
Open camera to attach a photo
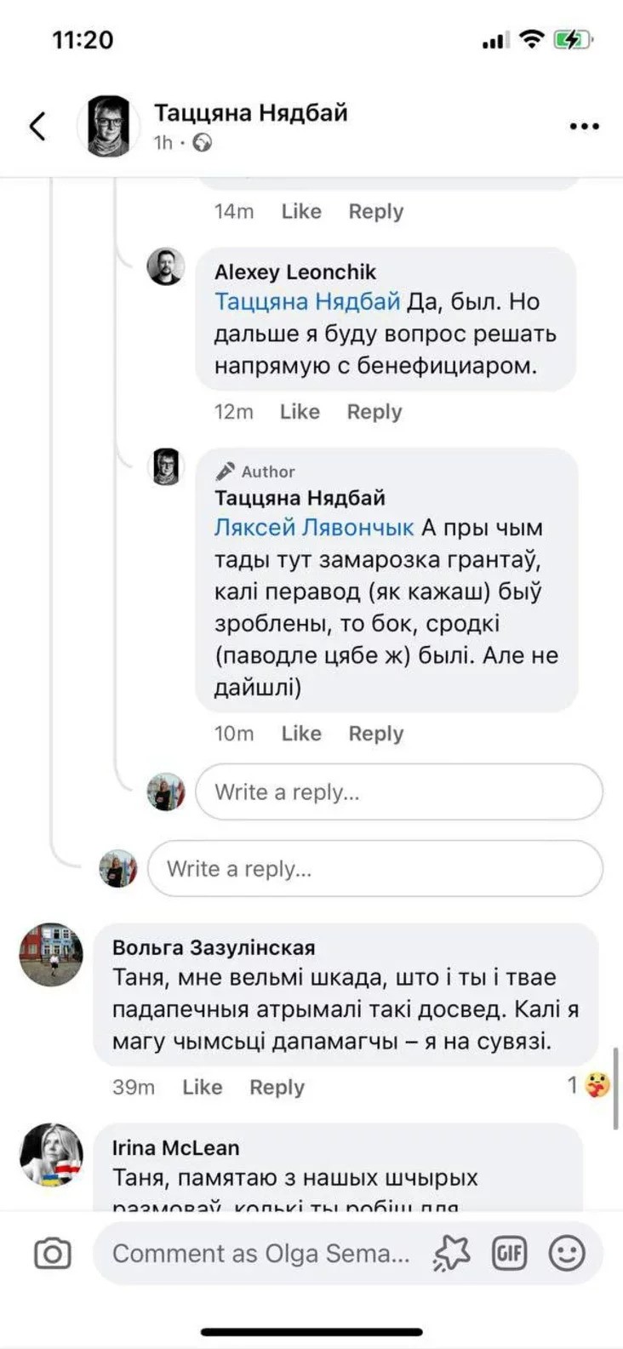[x=52, y=1254]
